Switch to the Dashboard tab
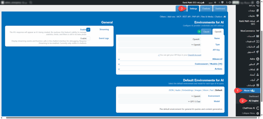Image resolution: width=263 pixels, height=119 pixels. point(220,8)
